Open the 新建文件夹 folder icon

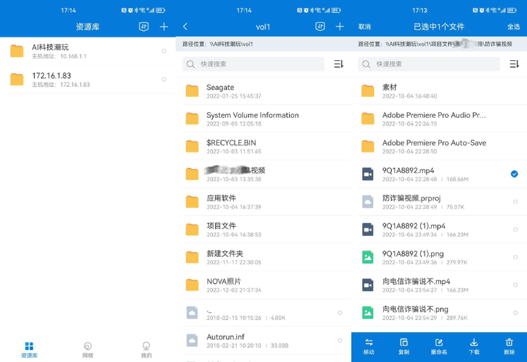click(x=192, y=257)
